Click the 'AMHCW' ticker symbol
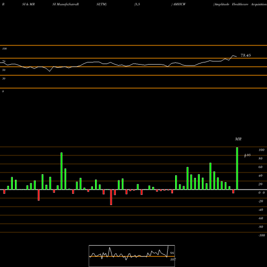Image resolution: width=267 pixels, height=267 pixels. coord(179,4)
